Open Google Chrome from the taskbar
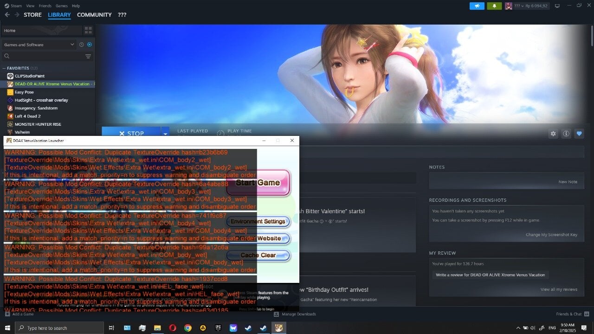Image resolution: width=594 pixels, height=334 pixels. coord(188,328)
